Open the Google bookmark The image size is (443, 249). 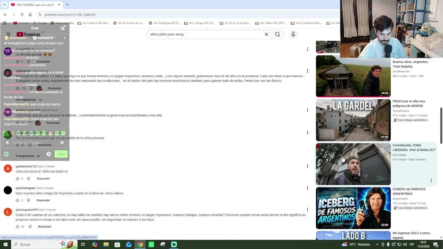(40, 23)
